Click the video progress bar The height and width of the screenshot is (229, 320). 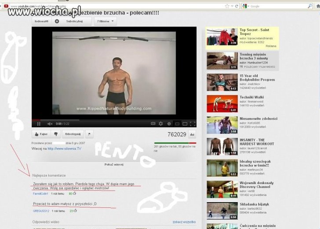pyautogui.click(x=114, y=120)
